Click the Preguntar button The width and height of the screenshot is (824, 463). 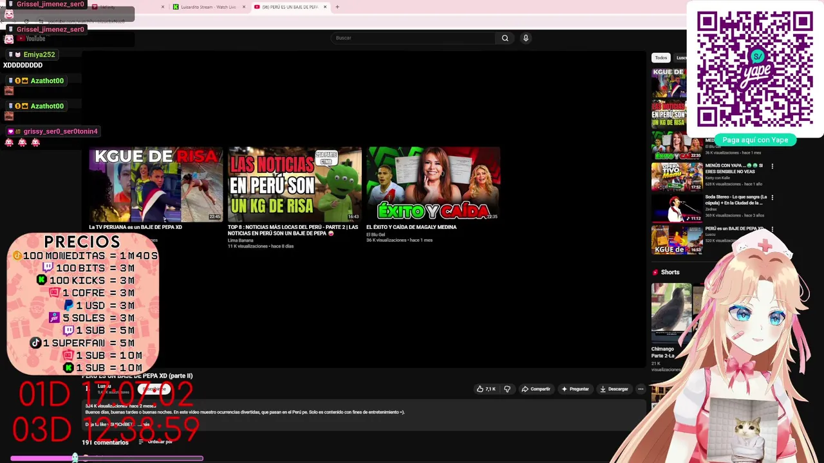click(575, 389)
